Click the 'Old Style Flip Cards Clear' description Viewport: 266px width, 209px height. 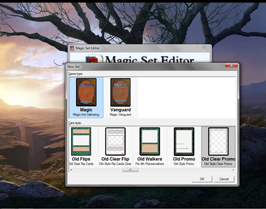click(115, 164)
